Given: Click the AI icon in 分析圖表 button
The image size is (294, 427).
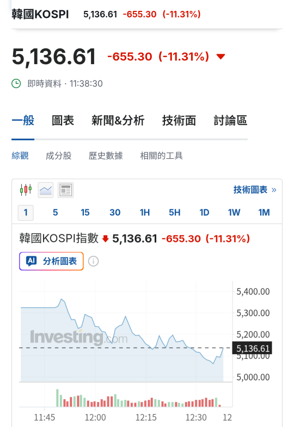Looking at the screenshot, I should pos(32,261).
